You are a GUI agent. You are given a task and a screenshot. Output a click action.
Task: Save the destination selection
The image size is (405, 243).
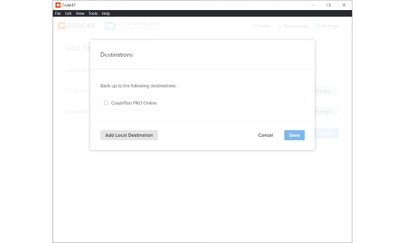click(294, 135)
